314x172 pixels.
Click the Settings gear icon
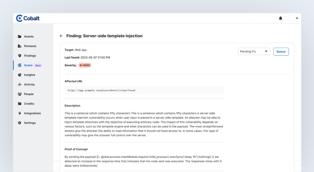coord(20,123)
